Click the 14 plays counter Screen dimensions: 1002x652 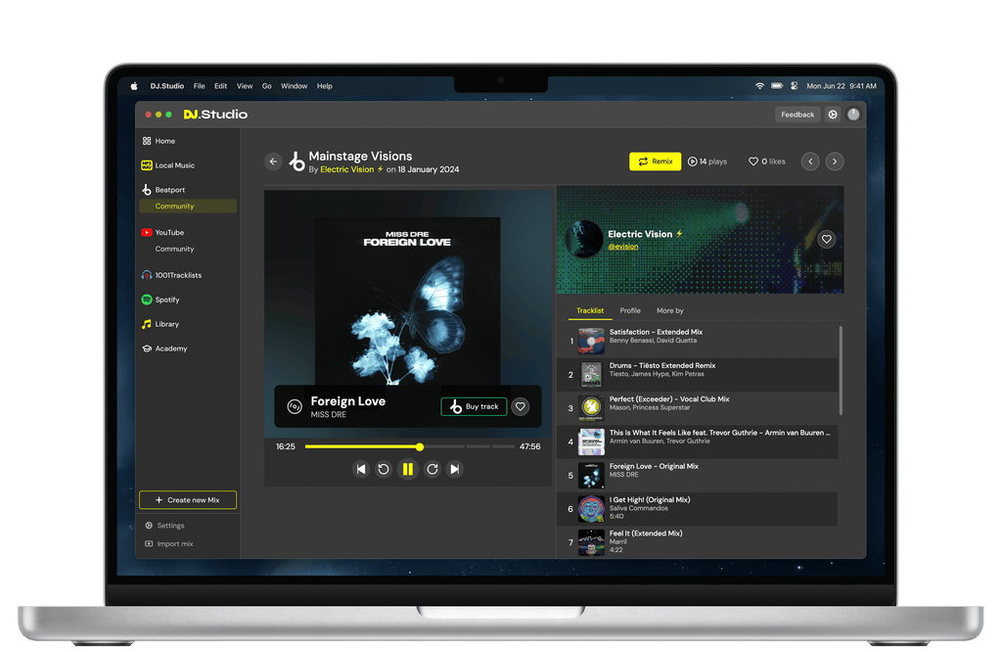pos(707,162)
